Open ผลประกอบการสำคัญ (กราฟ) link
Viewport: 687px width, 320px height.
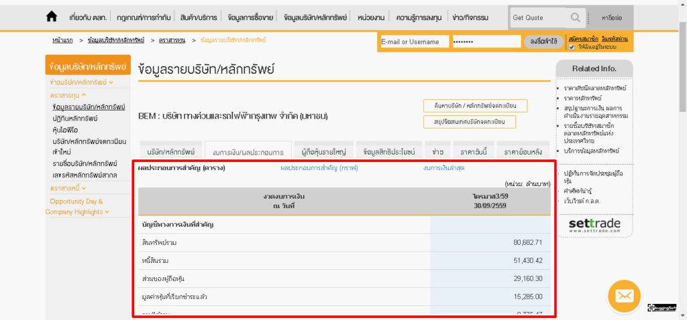pyautogui.click(x=319, y=168)
